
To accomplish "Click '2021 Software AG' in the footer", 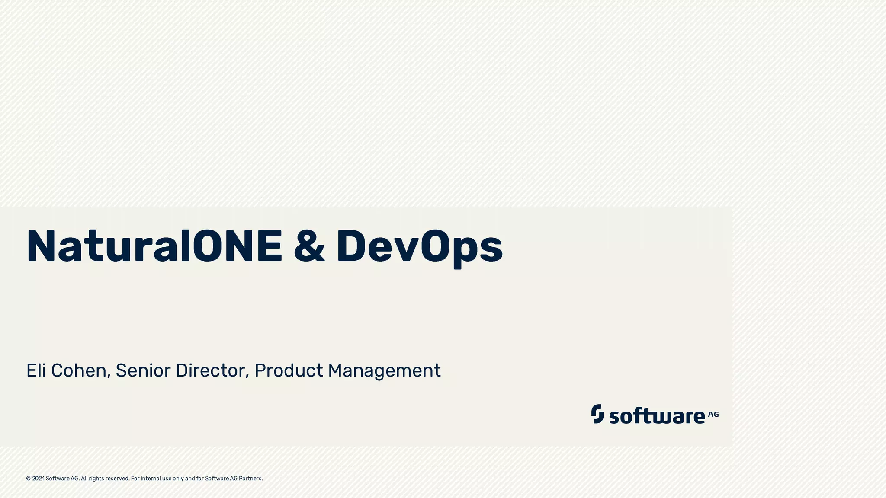I will point(55,479).
